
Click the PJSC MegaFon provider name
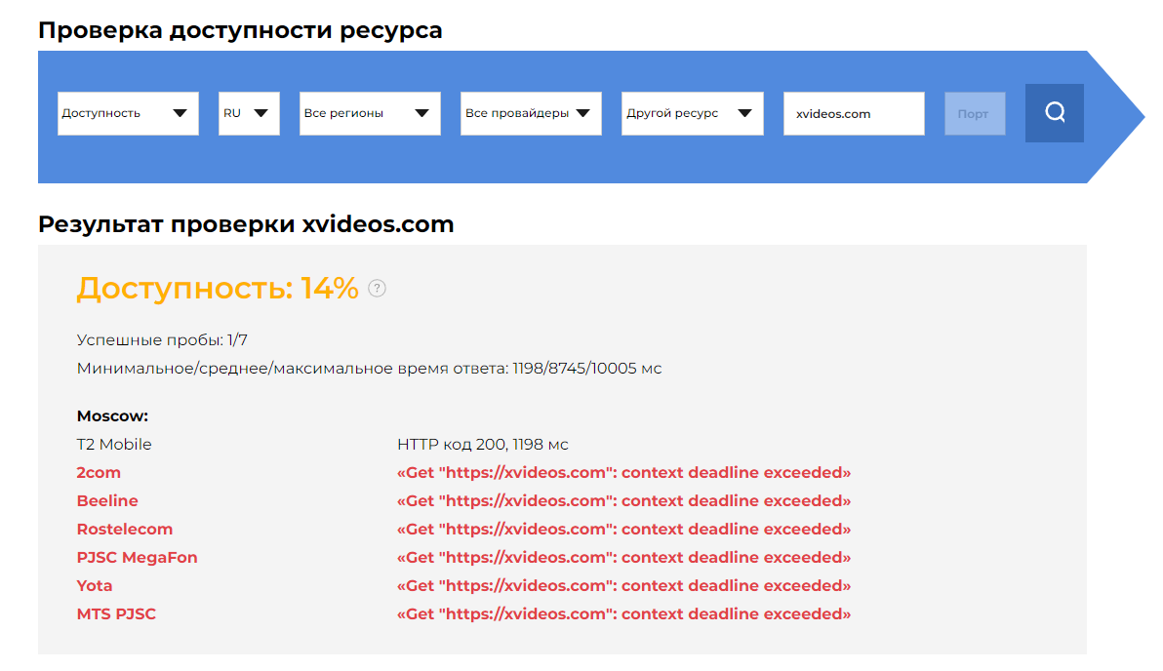coord(138,557)
